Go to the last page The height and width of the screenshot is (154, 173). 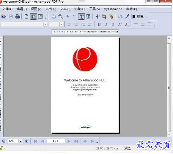[76, 141]
